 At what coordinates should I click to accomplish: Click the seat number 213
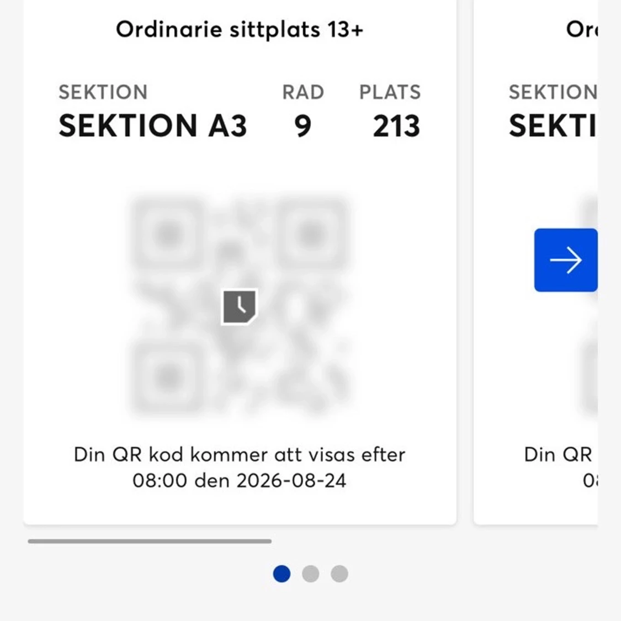pos(396,126)
